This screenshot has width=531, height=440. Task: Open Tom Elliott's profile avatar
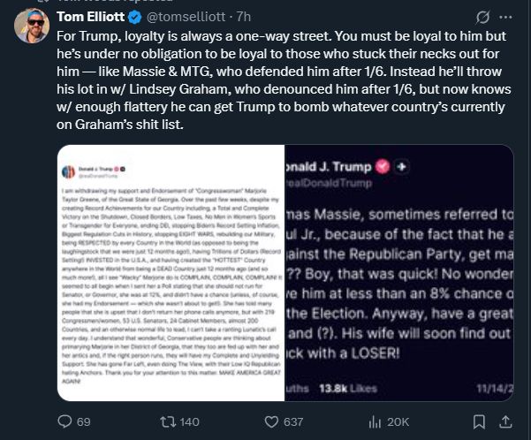pos(32,26)
